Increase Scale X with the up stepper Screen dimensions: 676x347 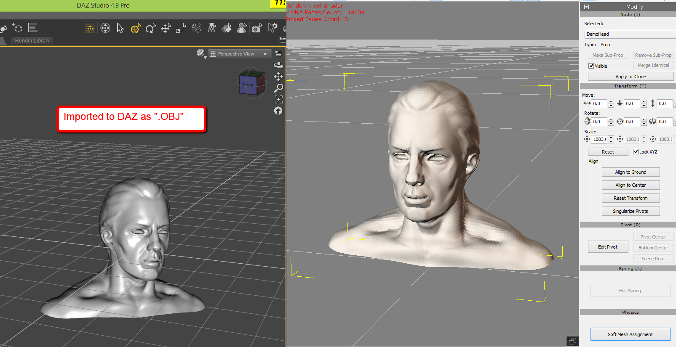pos(611,137)
